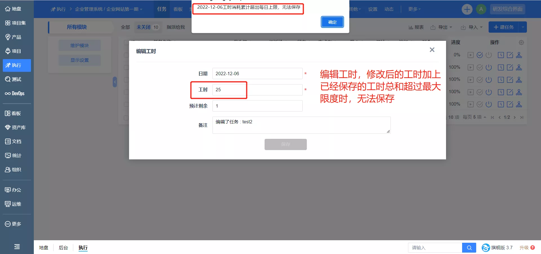Click the 工时 input field

257,90
